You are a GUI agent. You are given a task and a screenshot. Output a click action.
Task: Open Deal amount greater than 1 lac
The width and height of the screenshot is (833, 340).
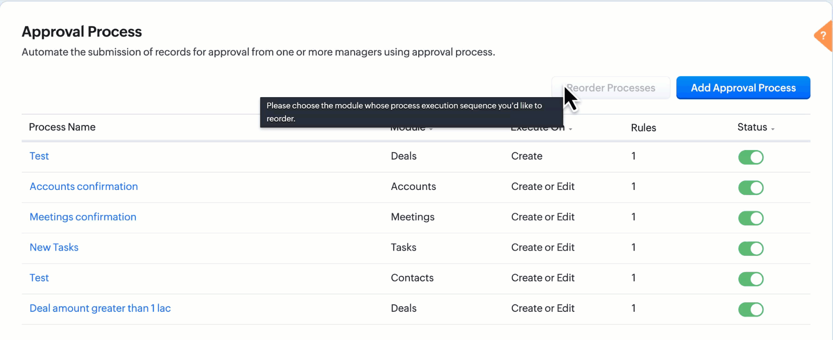100,308
